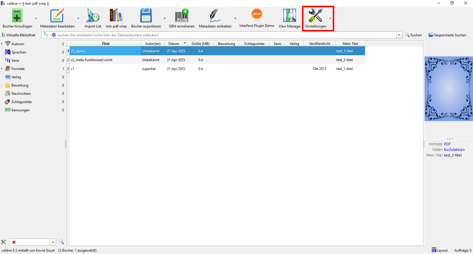Open the PDF format link
473x254 pixels.
pyautogui.click(x=447, y=144)
